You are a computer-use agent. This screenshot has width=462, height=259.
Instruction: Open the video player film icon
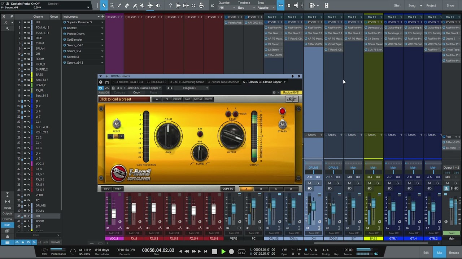[326, 5]
